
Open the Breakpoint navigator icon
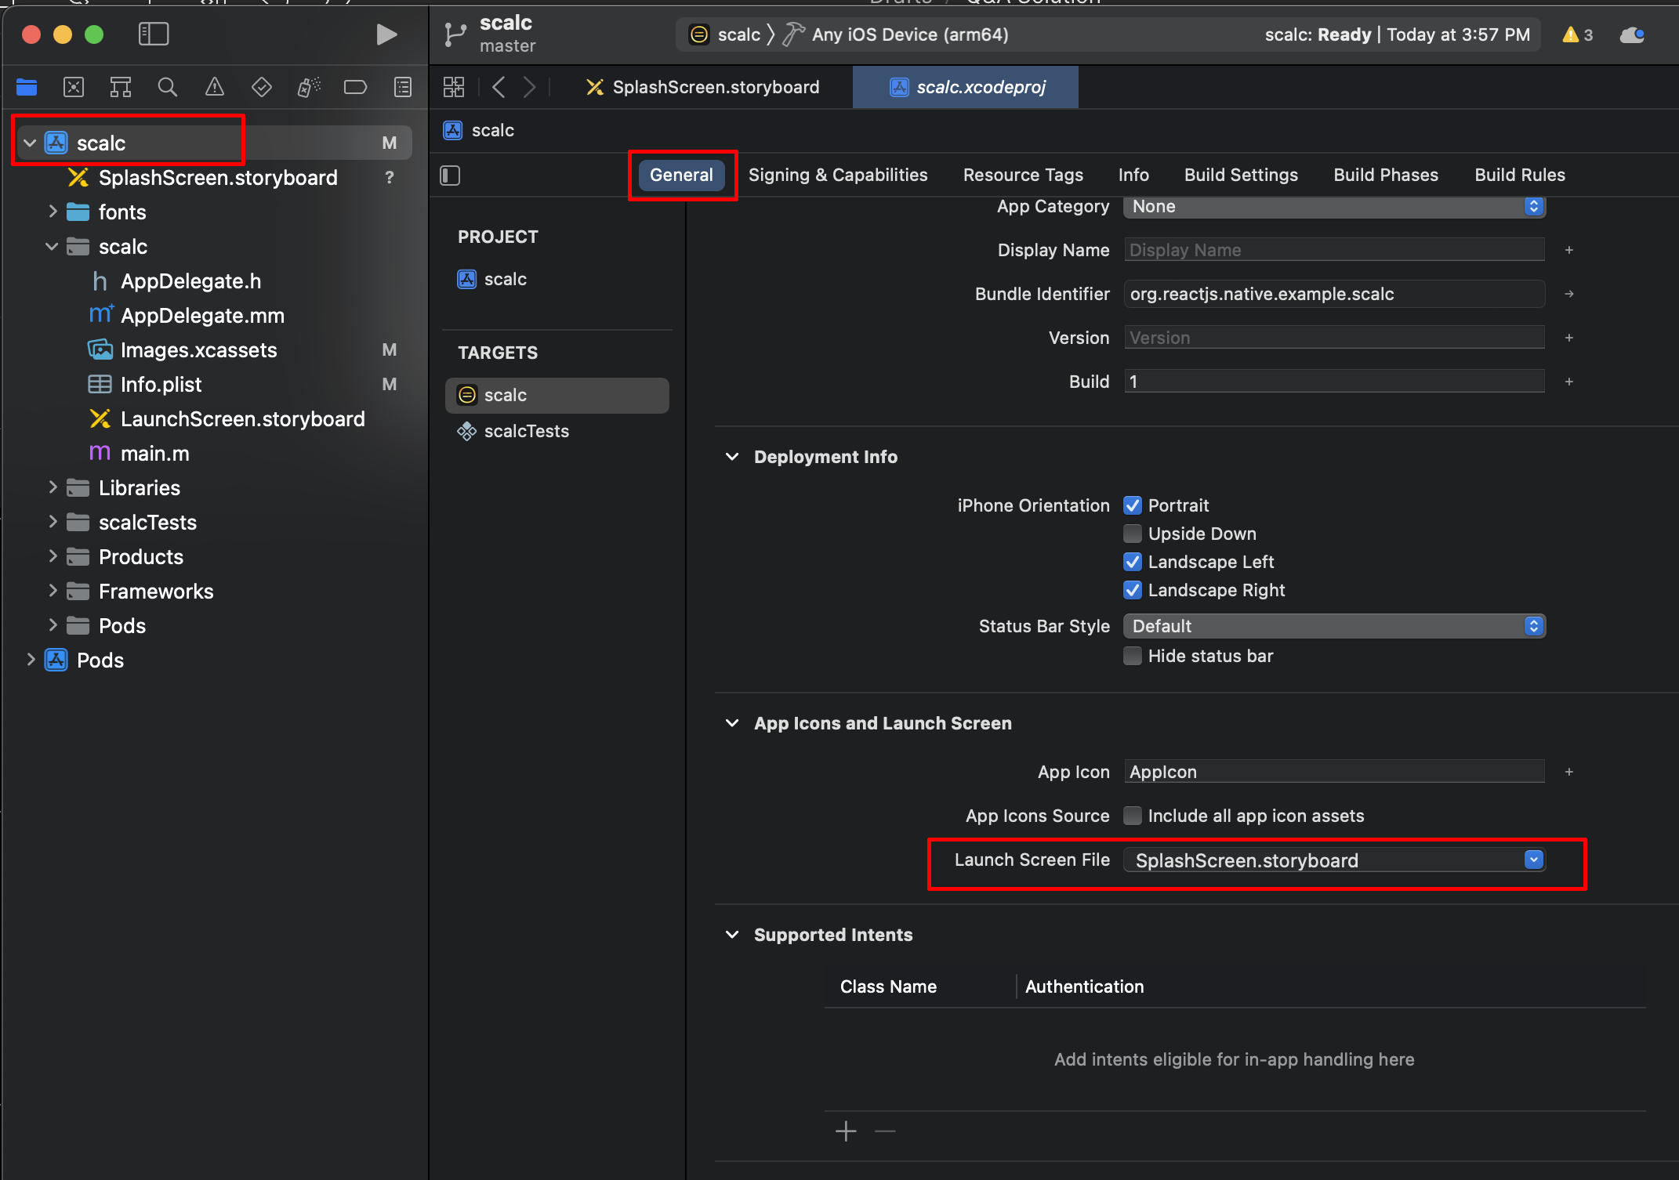point(355,87)
